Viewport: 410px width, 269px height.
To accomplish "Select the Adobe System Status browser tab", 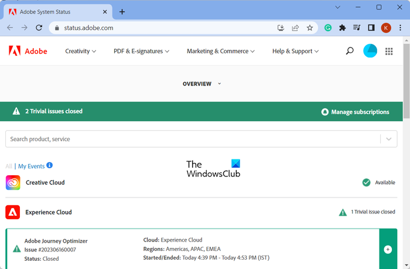I will (57, 12).
